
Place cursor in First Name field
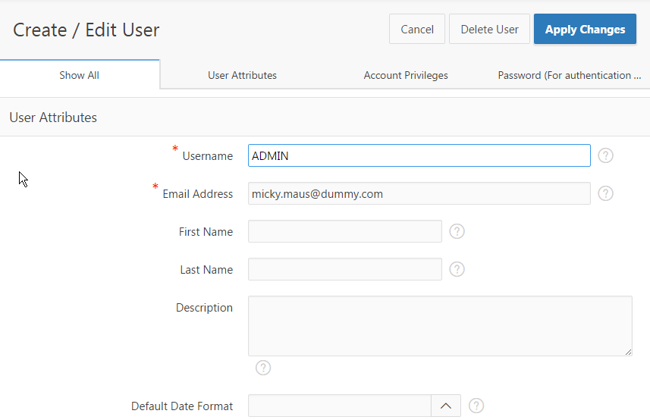click(344, 231)
